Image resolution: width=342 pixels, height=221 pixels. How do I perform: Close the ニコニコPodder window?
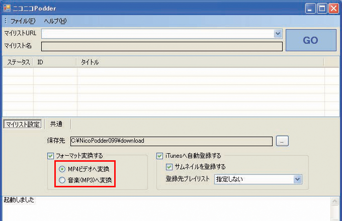coord(334,9)
